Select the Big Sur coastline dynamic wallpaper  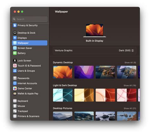click(105, 72)
